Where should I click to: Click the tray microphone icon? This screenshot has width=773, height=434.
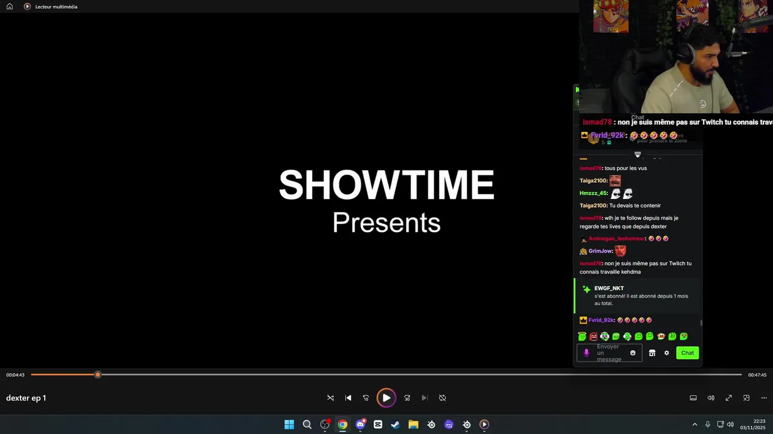(x=708, y=424)
